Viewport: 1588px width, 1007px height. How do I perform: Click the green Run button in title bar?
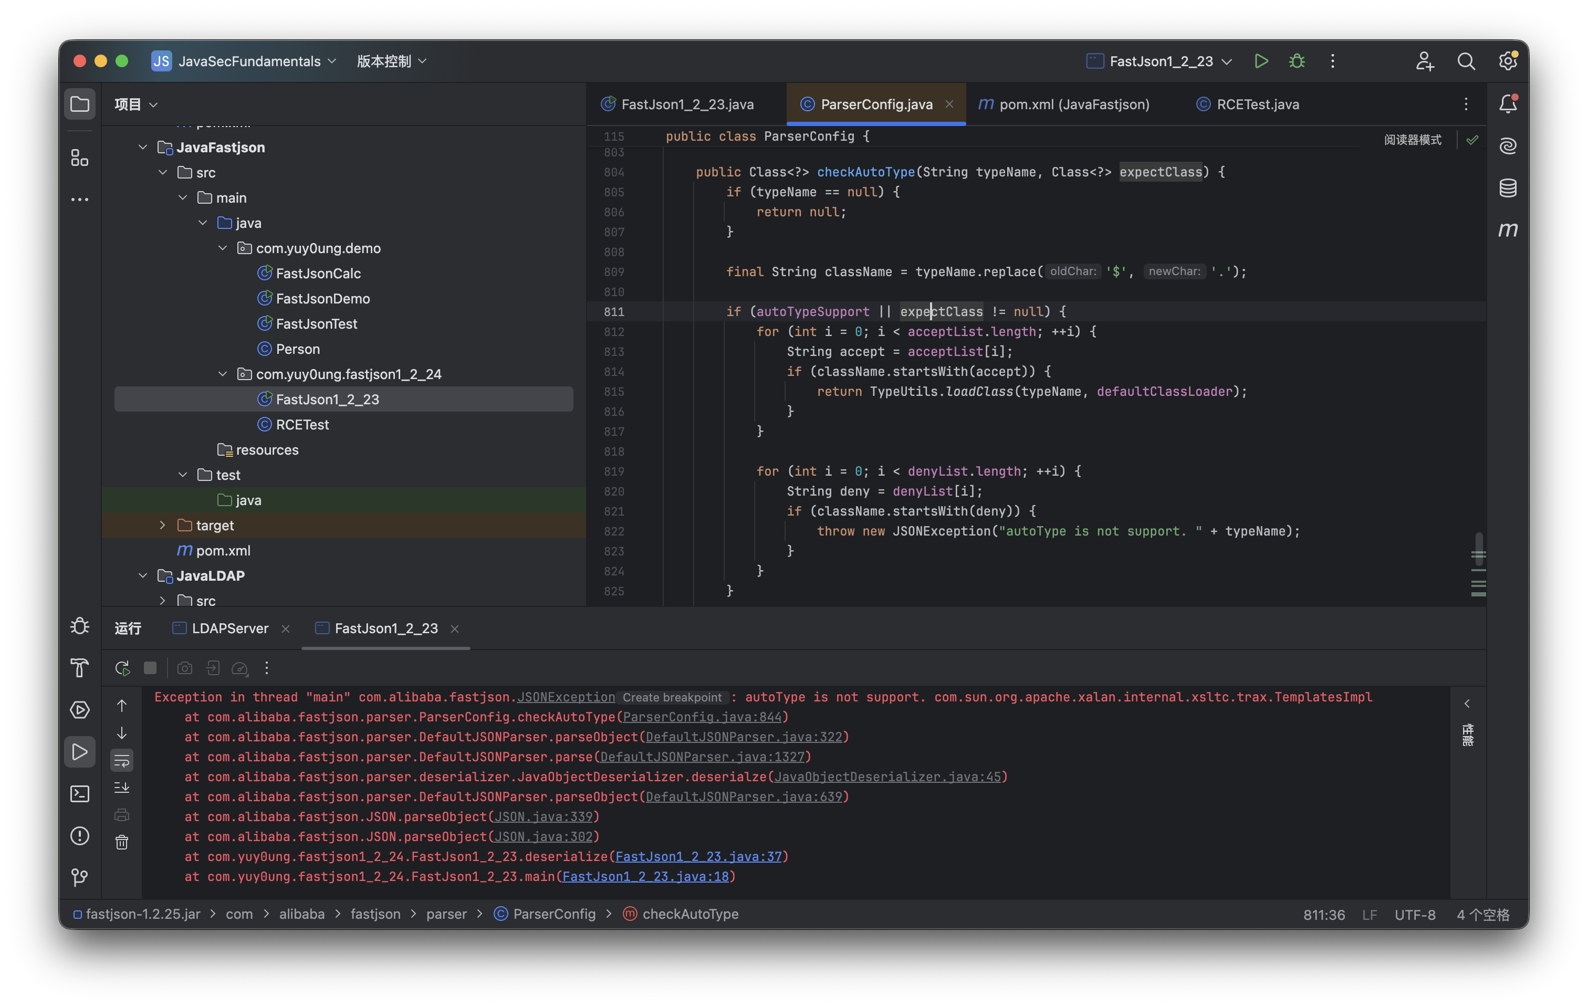tap(1261, 61)
